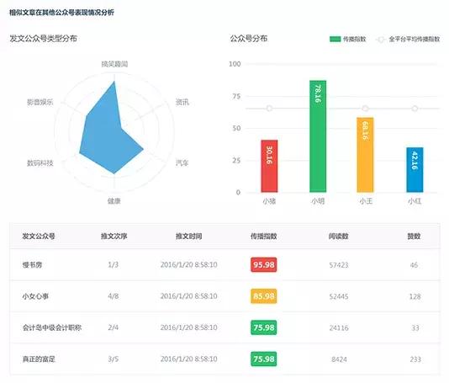Select read count 24116
This screenshot has width=449, height=383.
[x=339, y=327]
